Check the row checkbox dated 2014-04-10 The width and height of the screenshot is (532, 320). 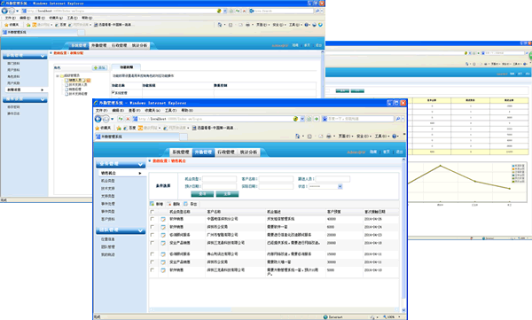(x=152, y=270)
